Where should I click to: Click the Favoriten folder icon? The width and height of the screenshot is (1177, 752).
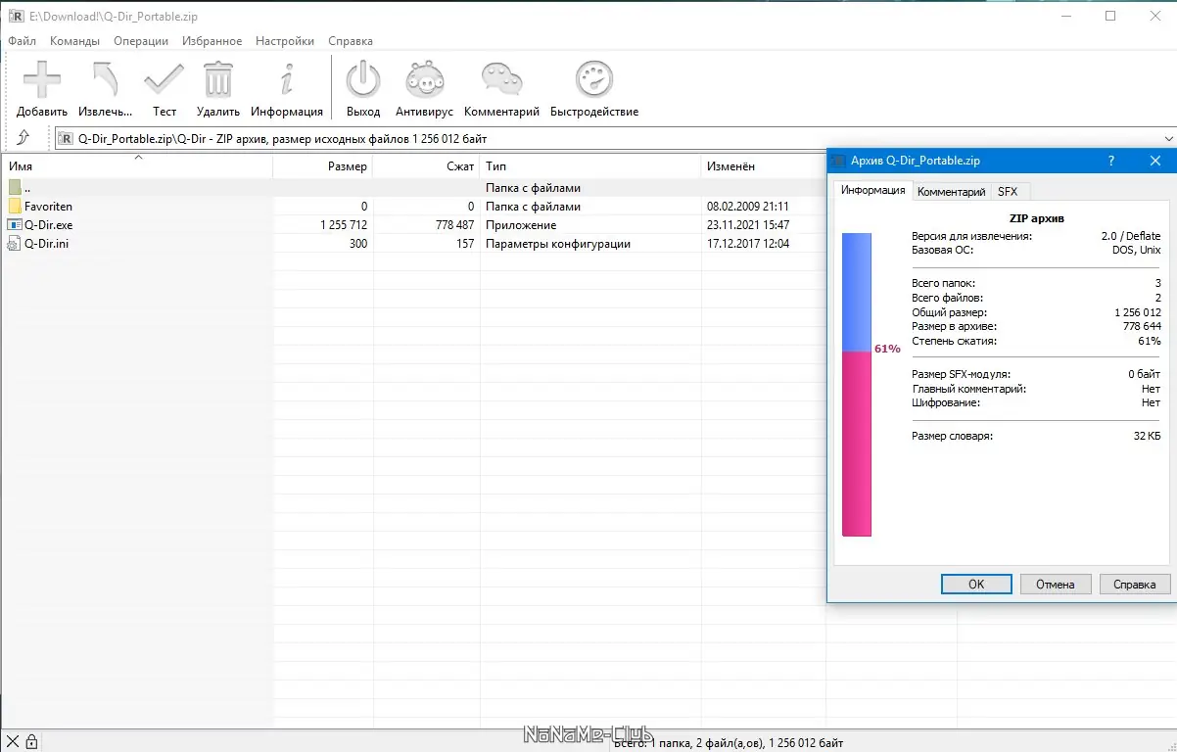(x=15, y=207)
